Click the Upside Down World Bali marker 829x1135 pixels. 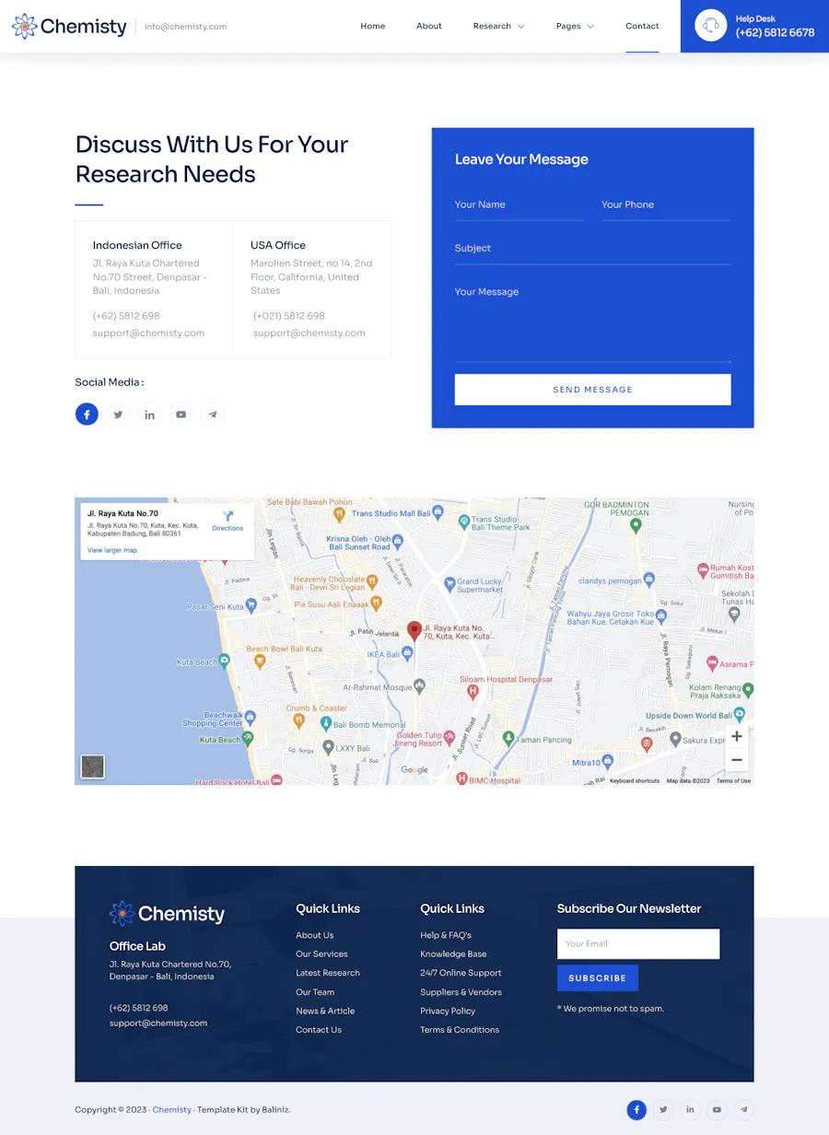(740, 715)
